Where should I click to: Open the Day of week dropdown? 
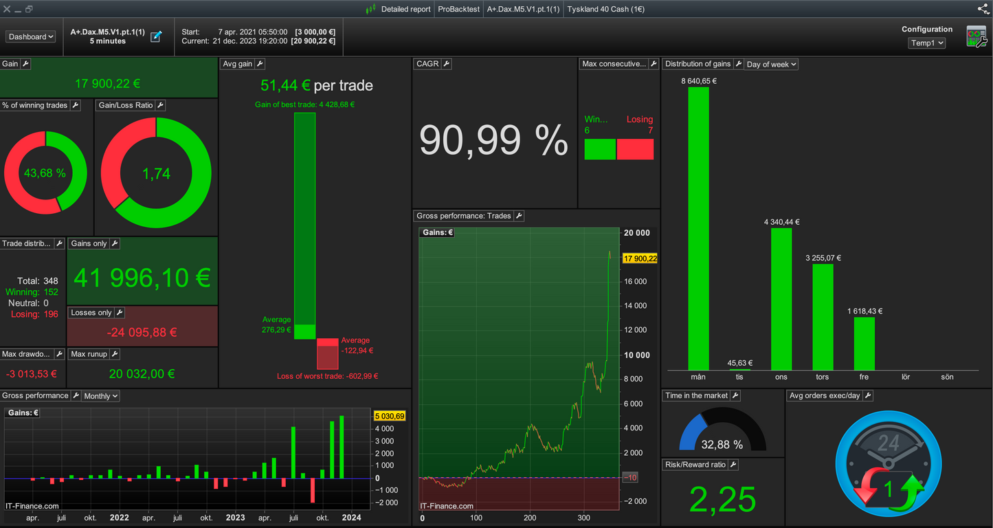(x=771, y=64)
